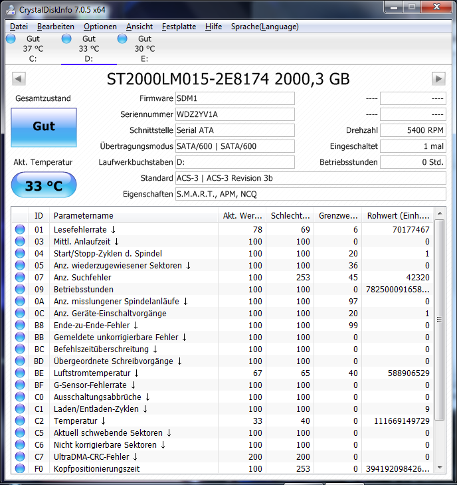Open the Optionen menu
Viewport: 457px width, 485px height.
point(100,27)
